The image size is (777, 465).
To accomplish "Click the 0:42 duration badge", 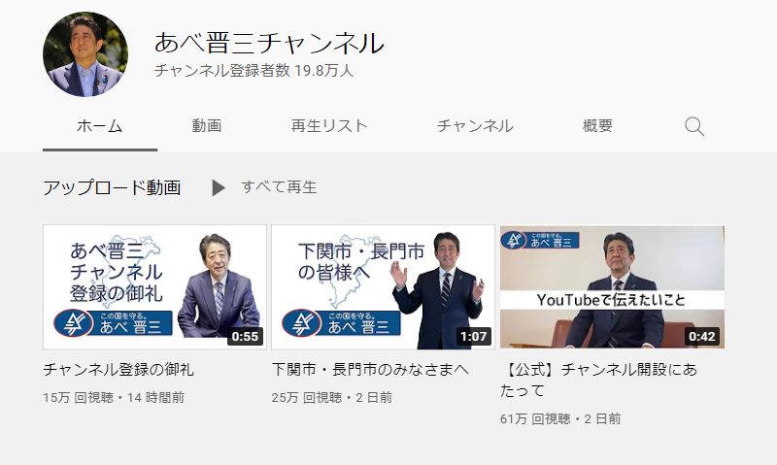I will [702, 337].
